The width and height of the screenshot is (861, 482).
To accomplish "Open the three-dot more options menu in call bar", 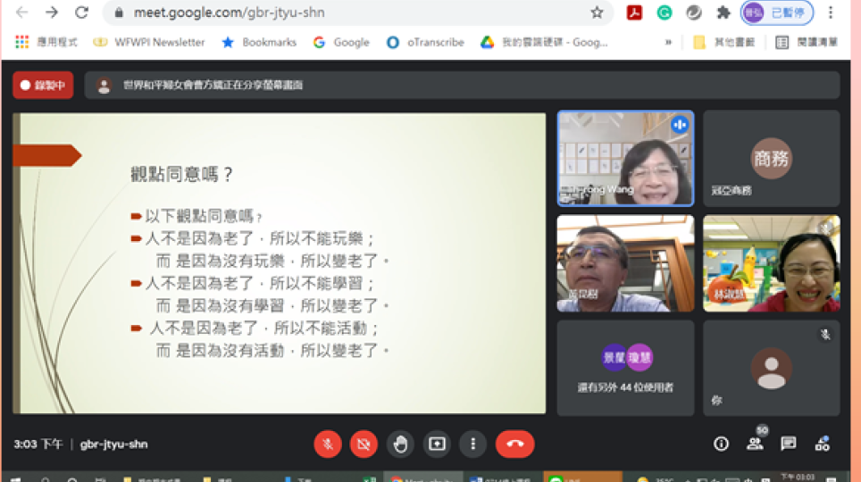I will click(x=472, y=444).
